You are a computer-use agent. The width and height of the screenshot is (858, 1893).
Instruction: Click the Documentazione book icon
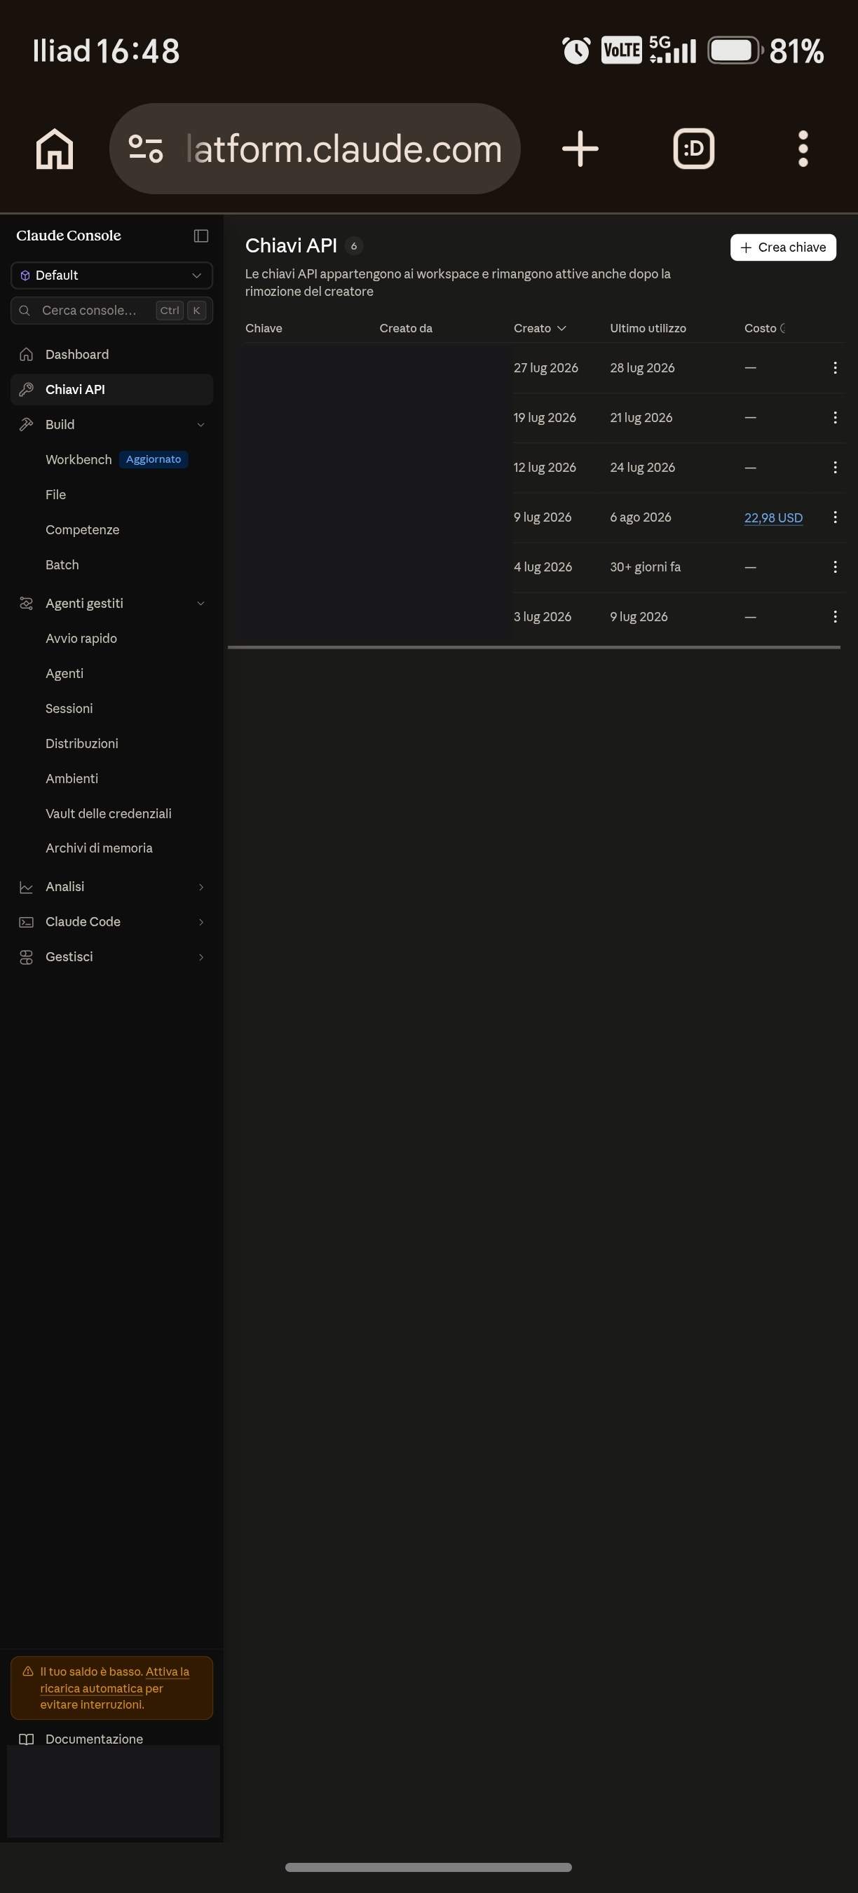click(27, 1739)
